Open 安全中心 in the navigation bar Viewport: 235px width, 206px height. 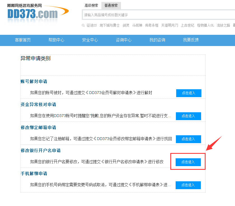(x=90, y=40)
